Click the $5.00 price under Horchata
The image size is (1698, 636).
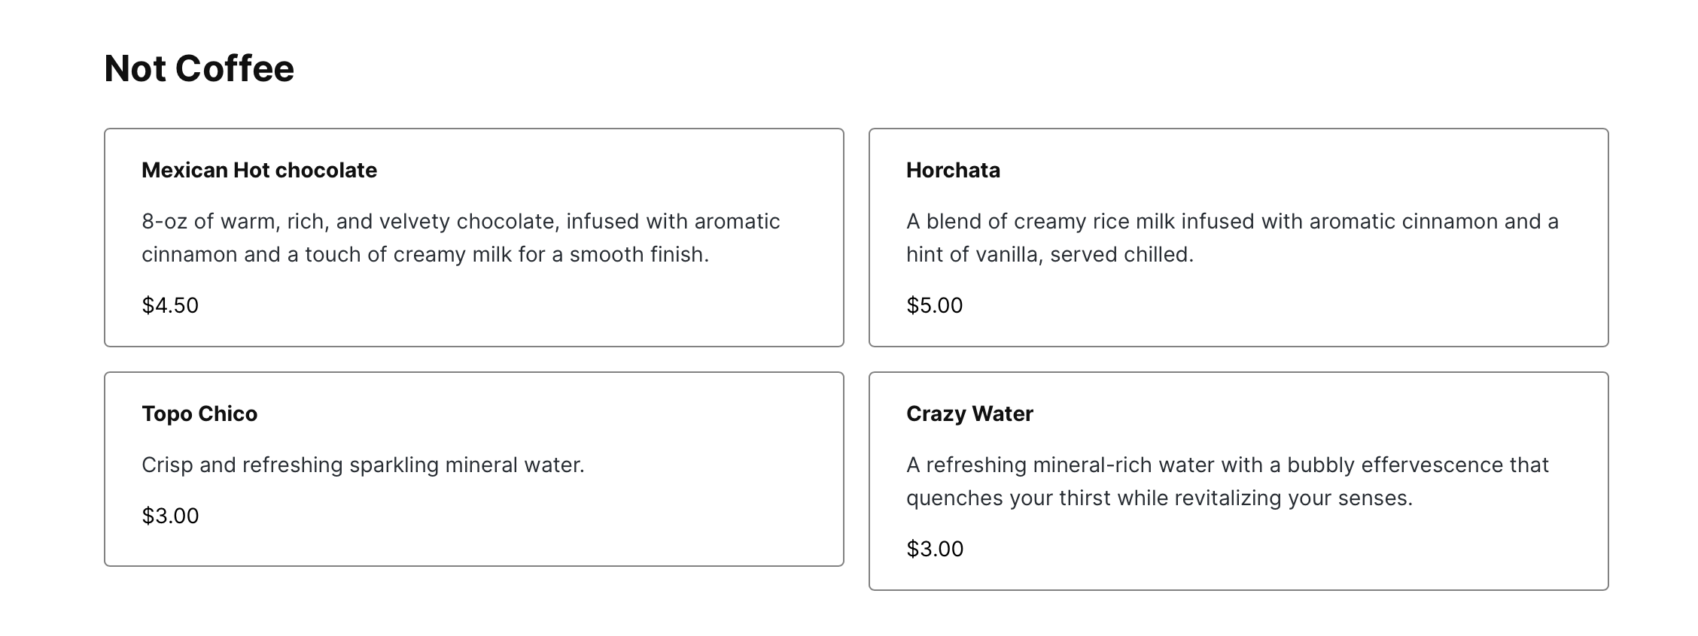click(x=935, y=305)
